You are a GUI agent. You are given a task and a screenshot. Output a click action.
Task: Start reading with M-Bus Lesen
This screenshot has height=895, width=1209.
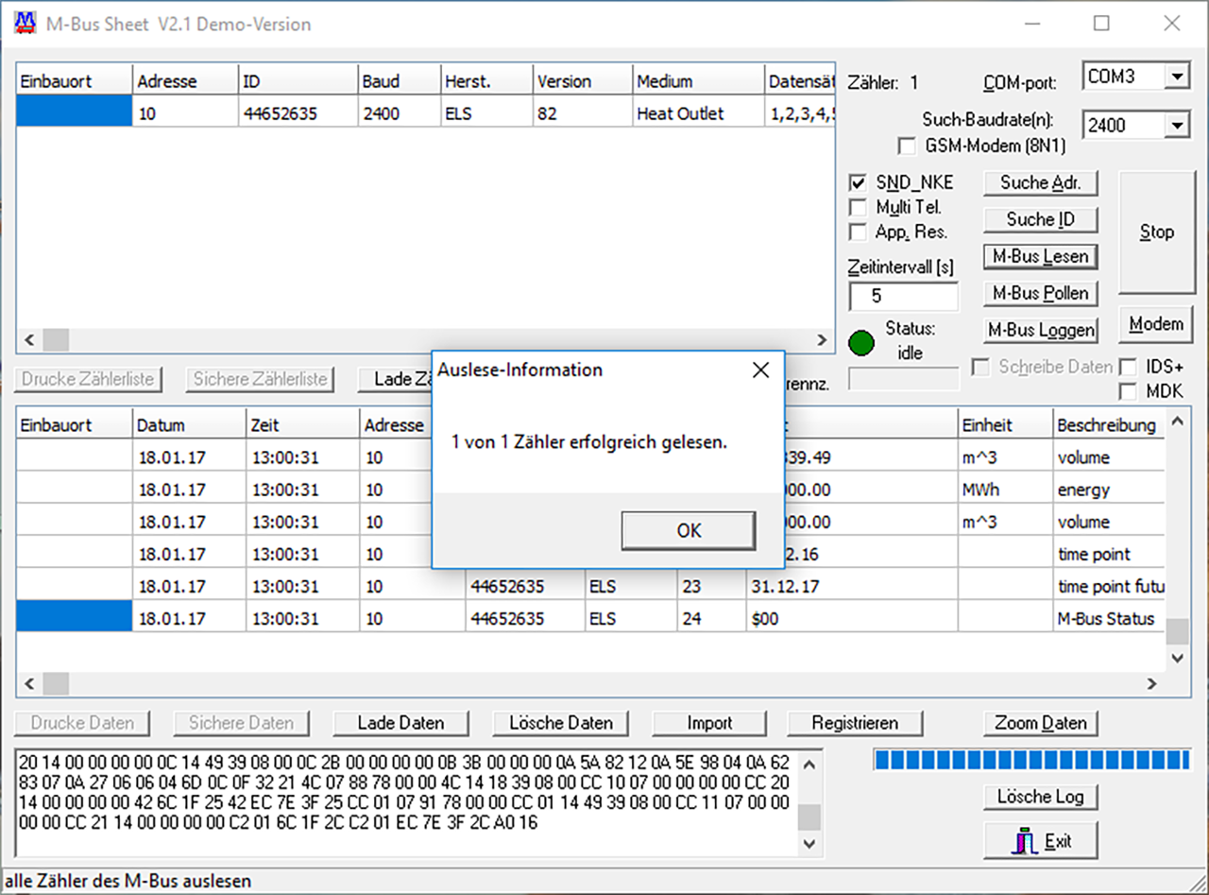pos(1040,256)
